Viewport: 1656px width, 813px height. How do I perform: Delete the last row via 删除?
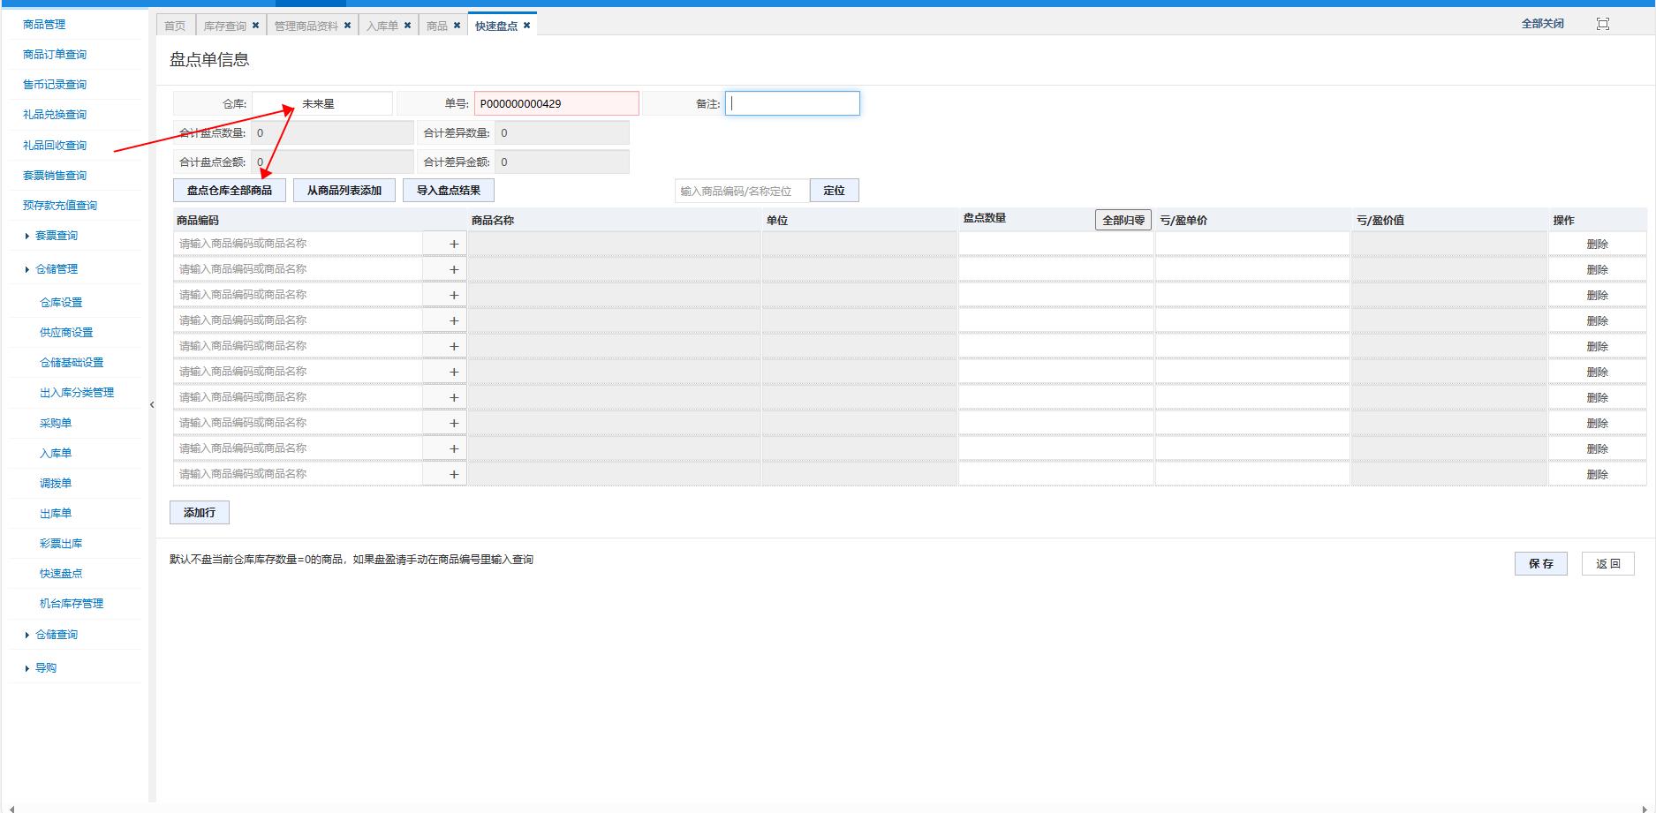coord(1597,475)
